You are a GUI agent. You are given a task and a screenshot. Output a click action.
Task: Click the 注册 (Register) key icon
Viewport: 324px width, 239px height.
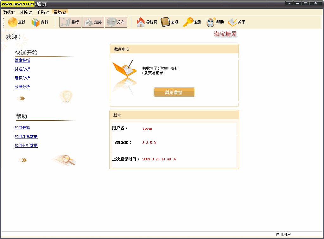[188, 22]
